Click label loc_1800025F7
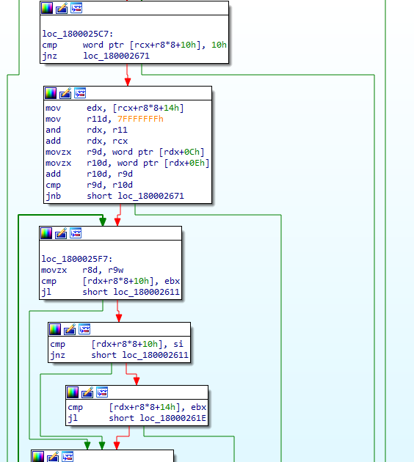Screen dimensions: 414x462 point(77,259)
